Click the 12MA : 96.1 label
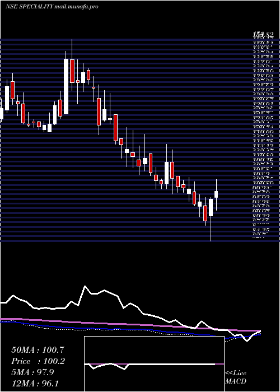Screen dimensions: 280x392 [35, 384]
